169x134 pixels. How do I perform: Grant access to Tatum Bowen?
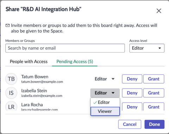coord(154,79)
